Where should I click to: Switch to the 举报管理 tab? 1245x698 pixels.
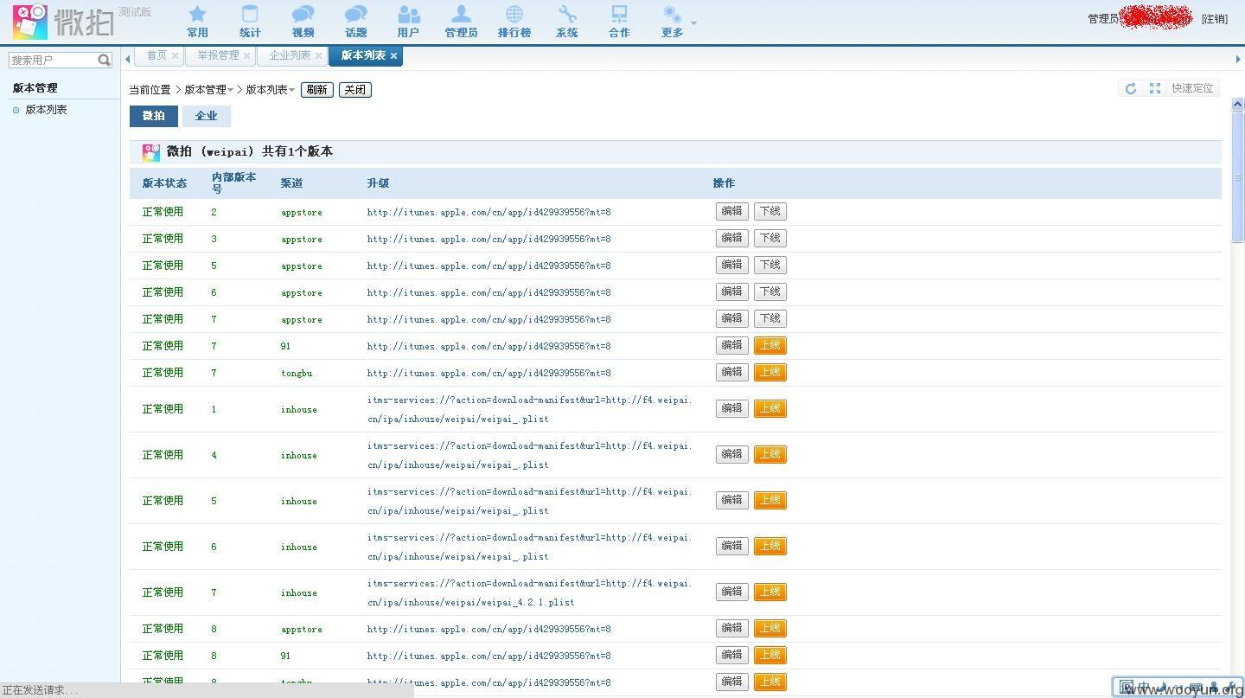tap(218, 55)
